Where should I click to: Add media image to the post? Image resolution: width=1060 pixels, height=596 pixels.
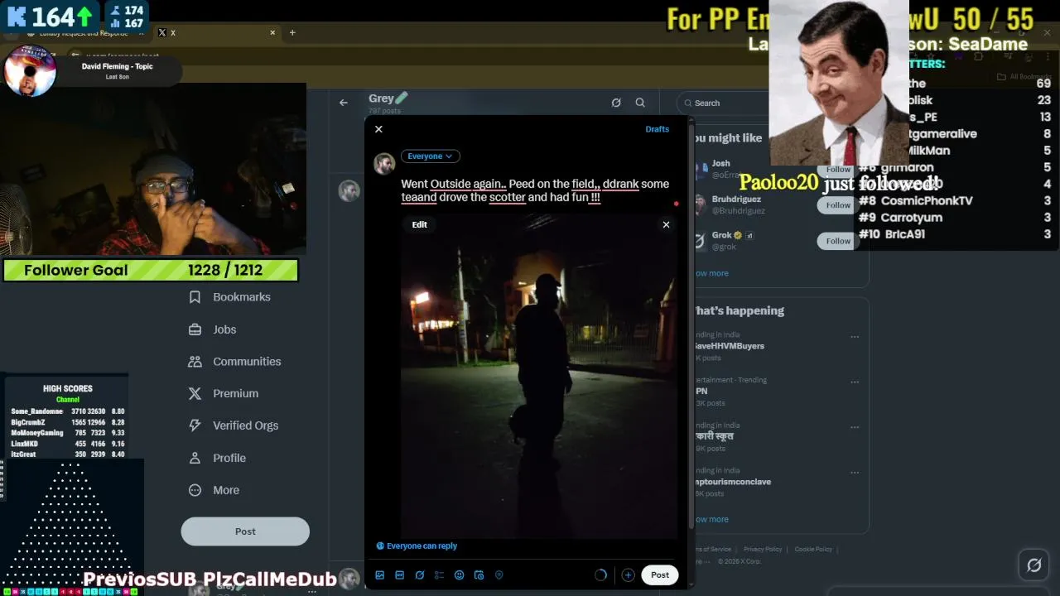380,575
